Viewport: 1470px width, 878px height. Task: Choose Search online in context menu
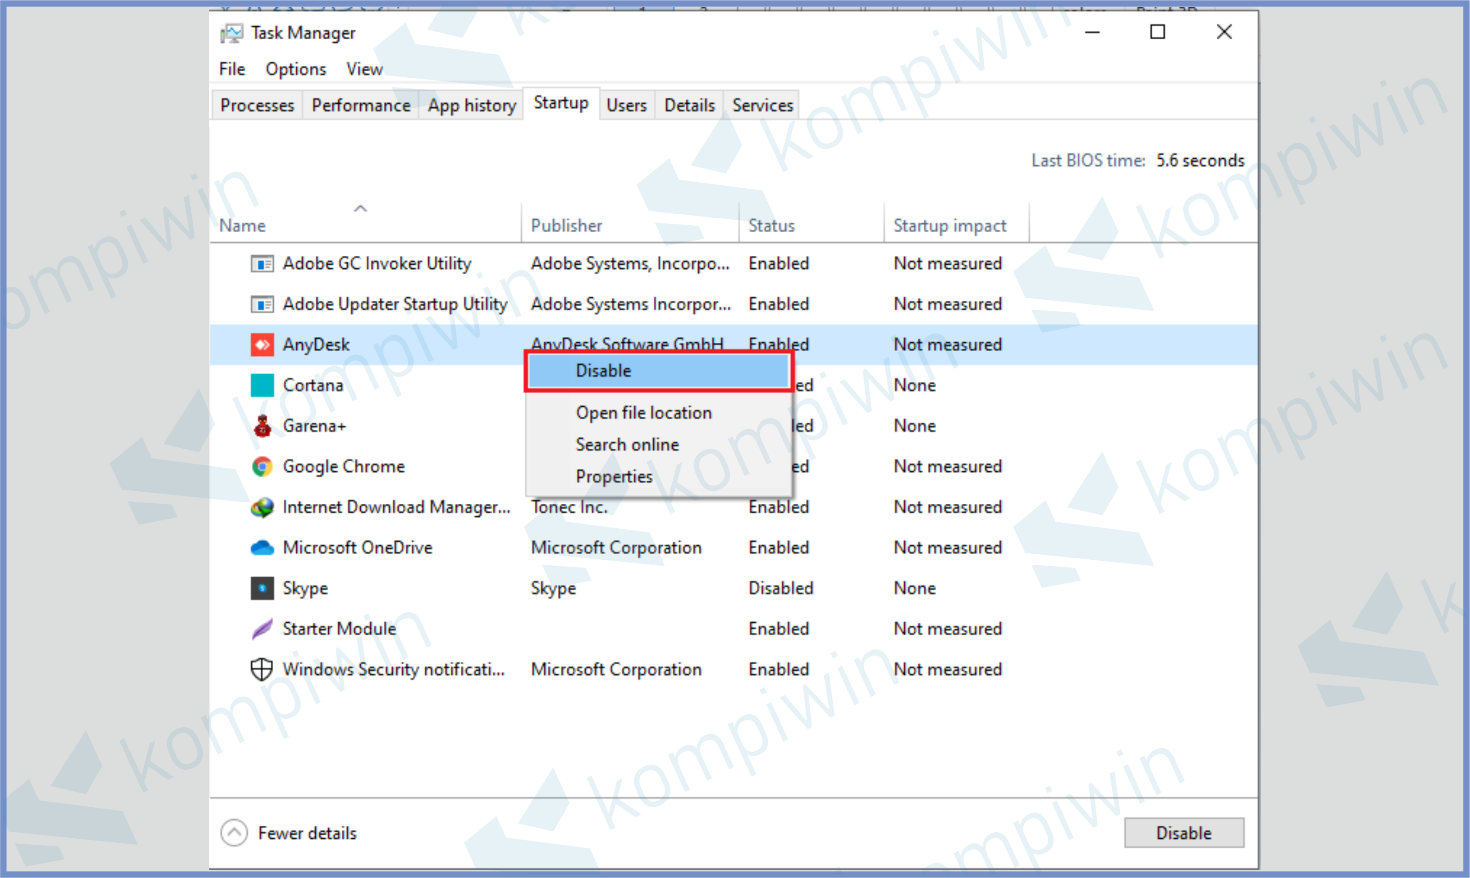pos(658,445)
